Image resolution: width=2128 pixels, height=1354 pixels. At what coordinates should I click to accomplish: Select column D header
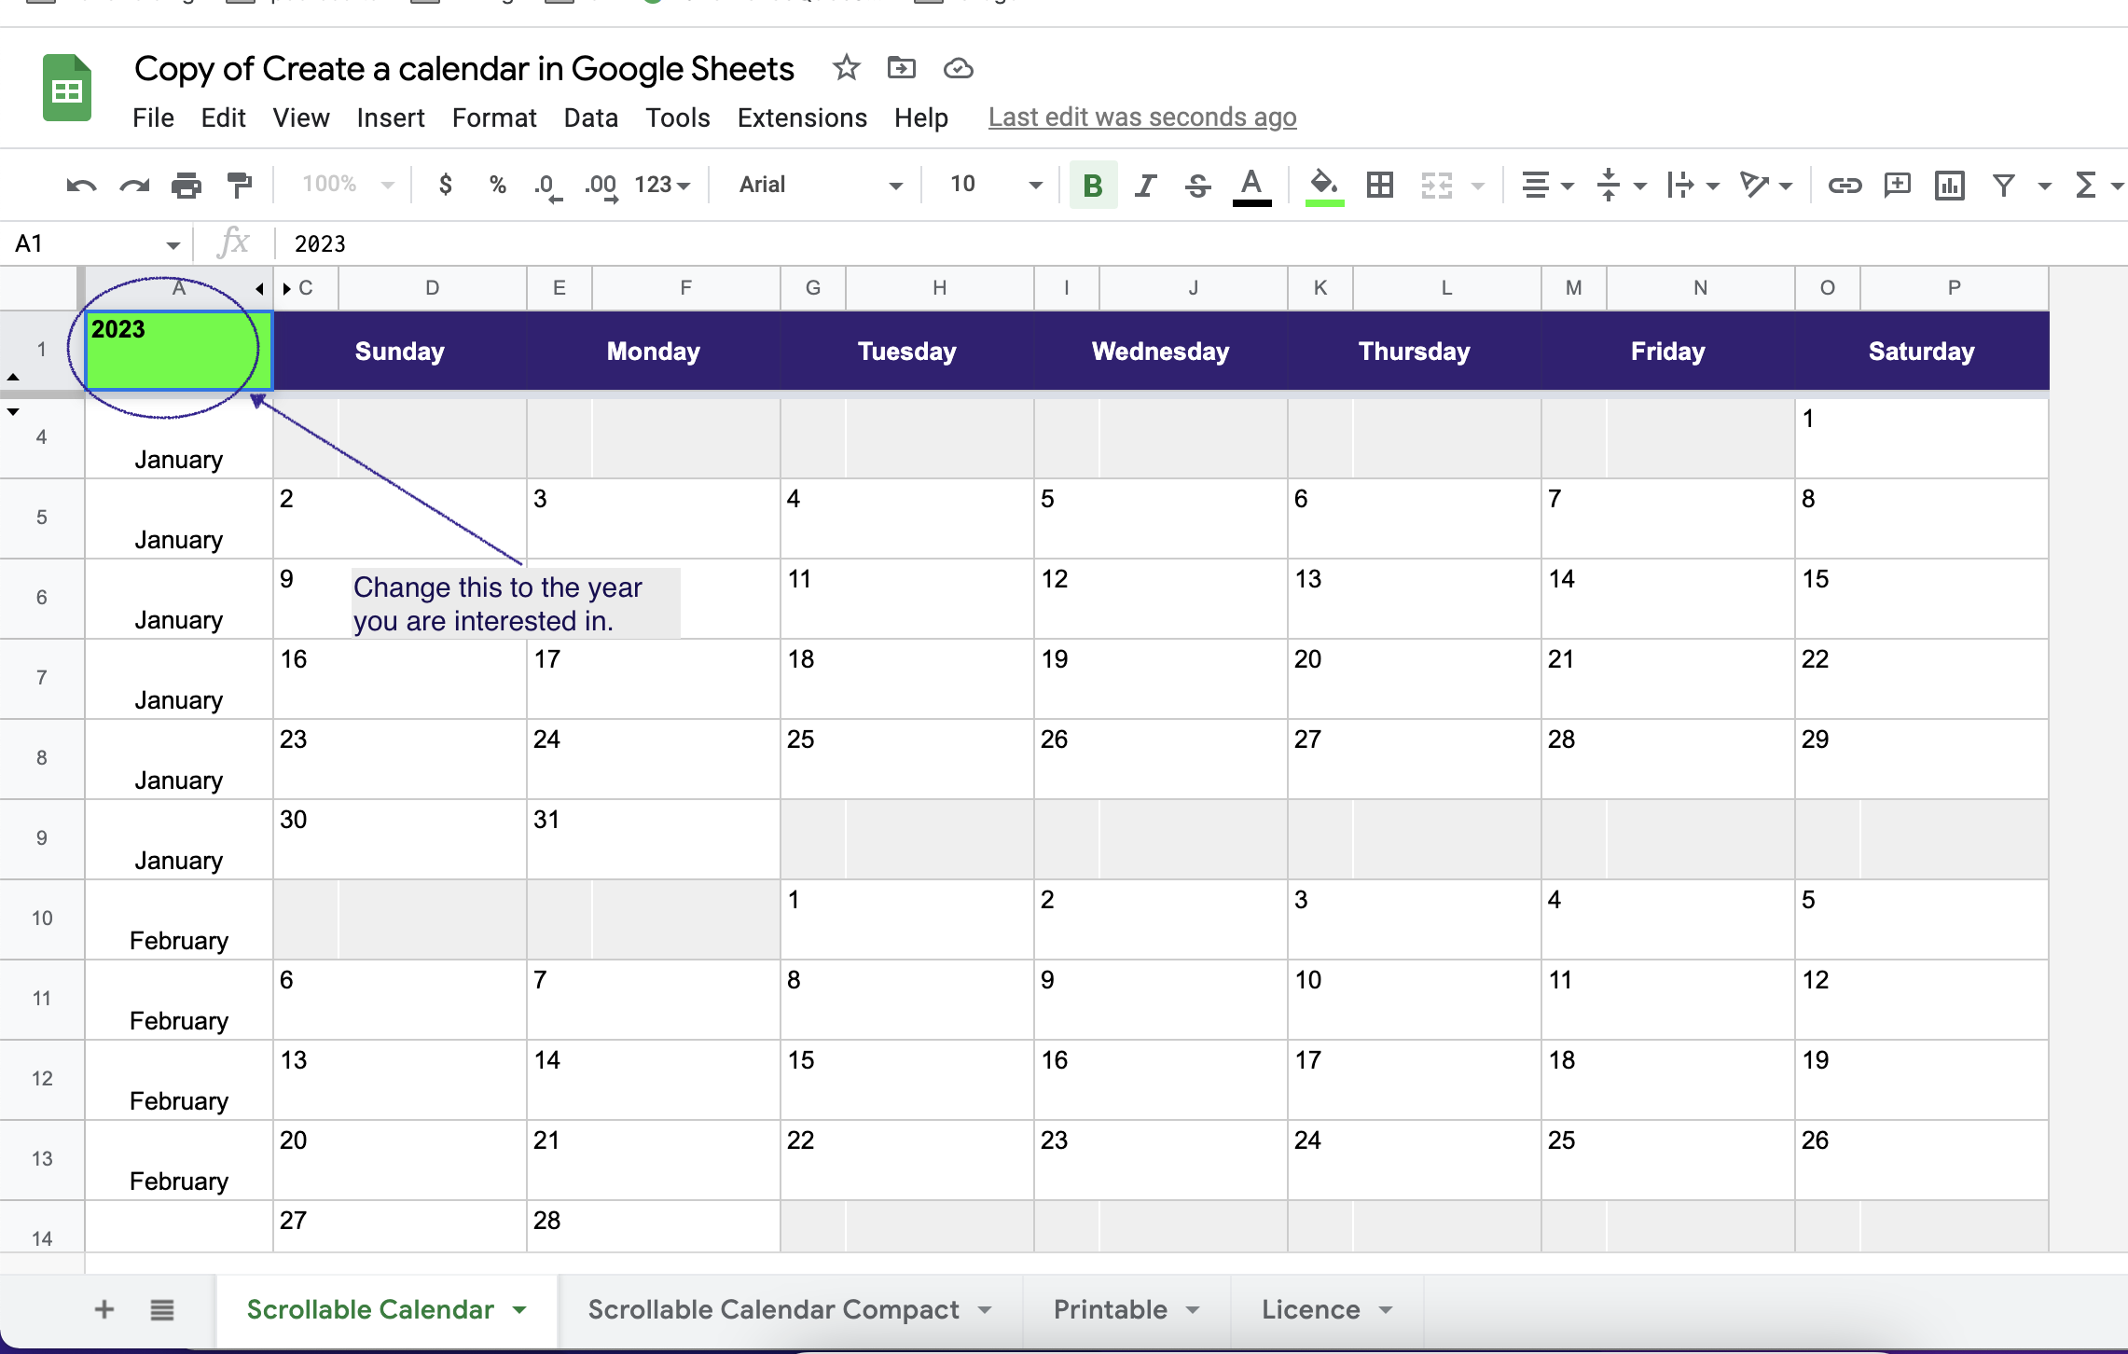(x=433, y=288)
